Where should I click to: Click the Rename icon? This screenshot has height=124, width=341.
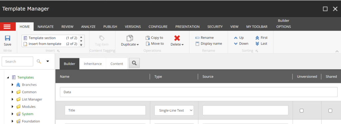click(197, 38)
